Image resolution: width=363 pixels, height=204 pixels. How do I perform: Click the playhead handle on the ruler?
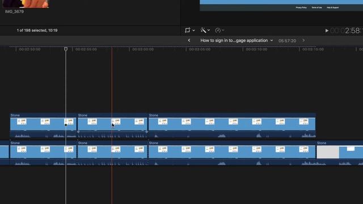click(66, 49)
